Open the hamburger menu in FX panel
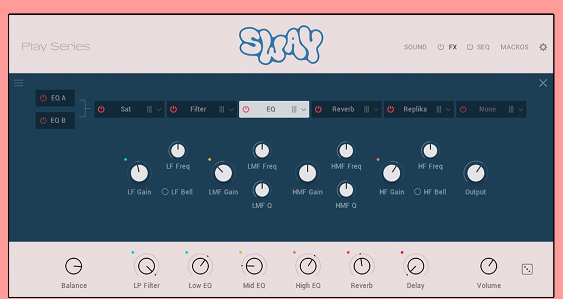 (x=19, y=83)
